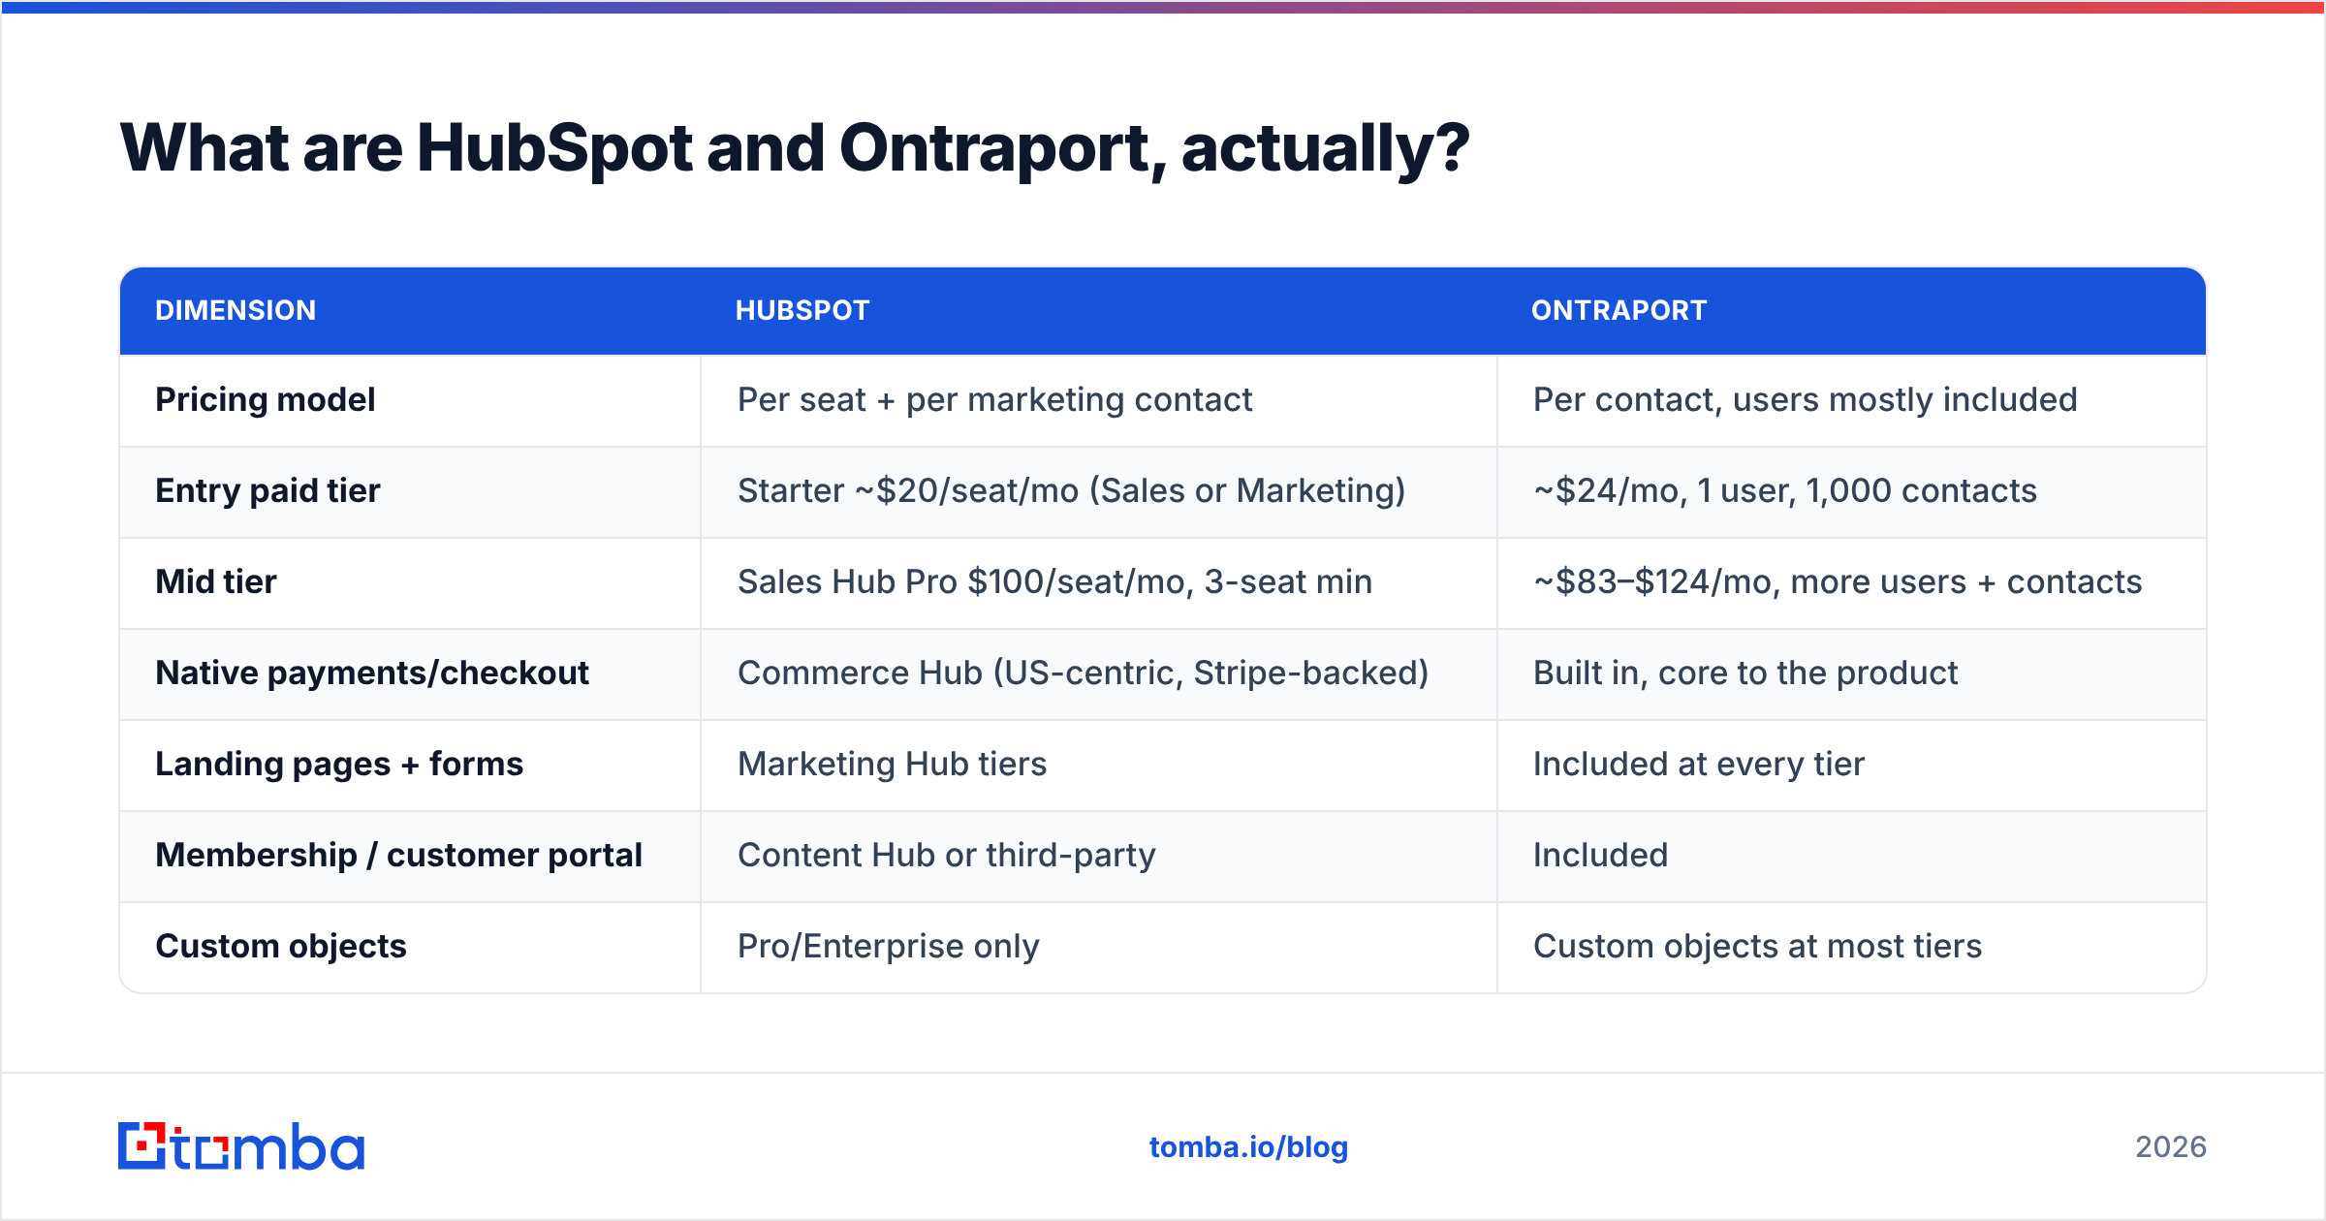Viewport: 2326px width, 1221px height.
Task: Click the 2026 year label
Action: click(2171, 1147)
